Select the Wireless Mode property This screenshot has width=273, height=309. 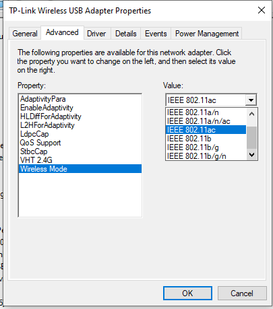pyautogui.click(x=80, y=169)
